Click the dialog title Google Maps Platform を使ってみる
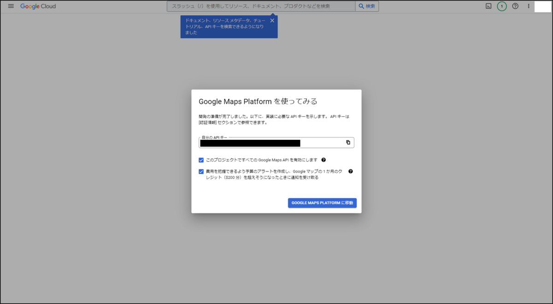 click(x=258, y=101)
